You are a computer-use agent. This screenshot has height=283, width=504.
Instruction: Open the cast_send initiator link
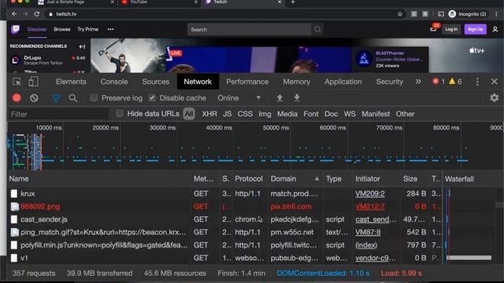pos(376,219)
